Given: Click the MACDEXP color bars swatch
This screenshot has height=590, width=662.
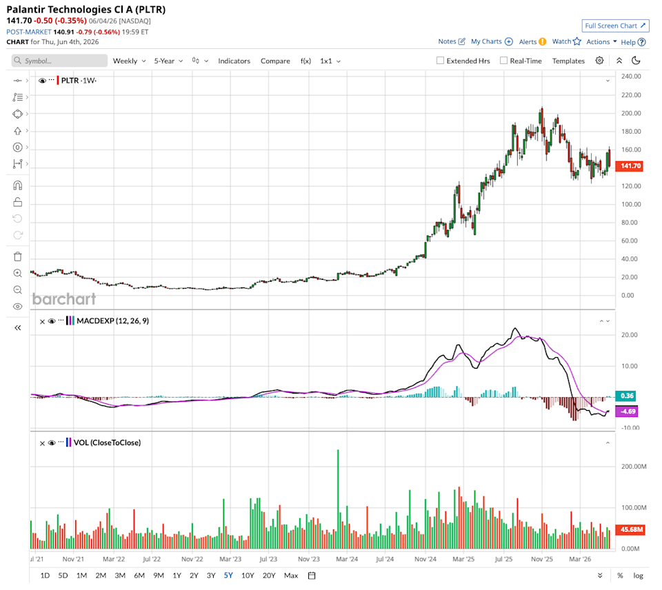Looking at the screenshot, I should [70, 321].
